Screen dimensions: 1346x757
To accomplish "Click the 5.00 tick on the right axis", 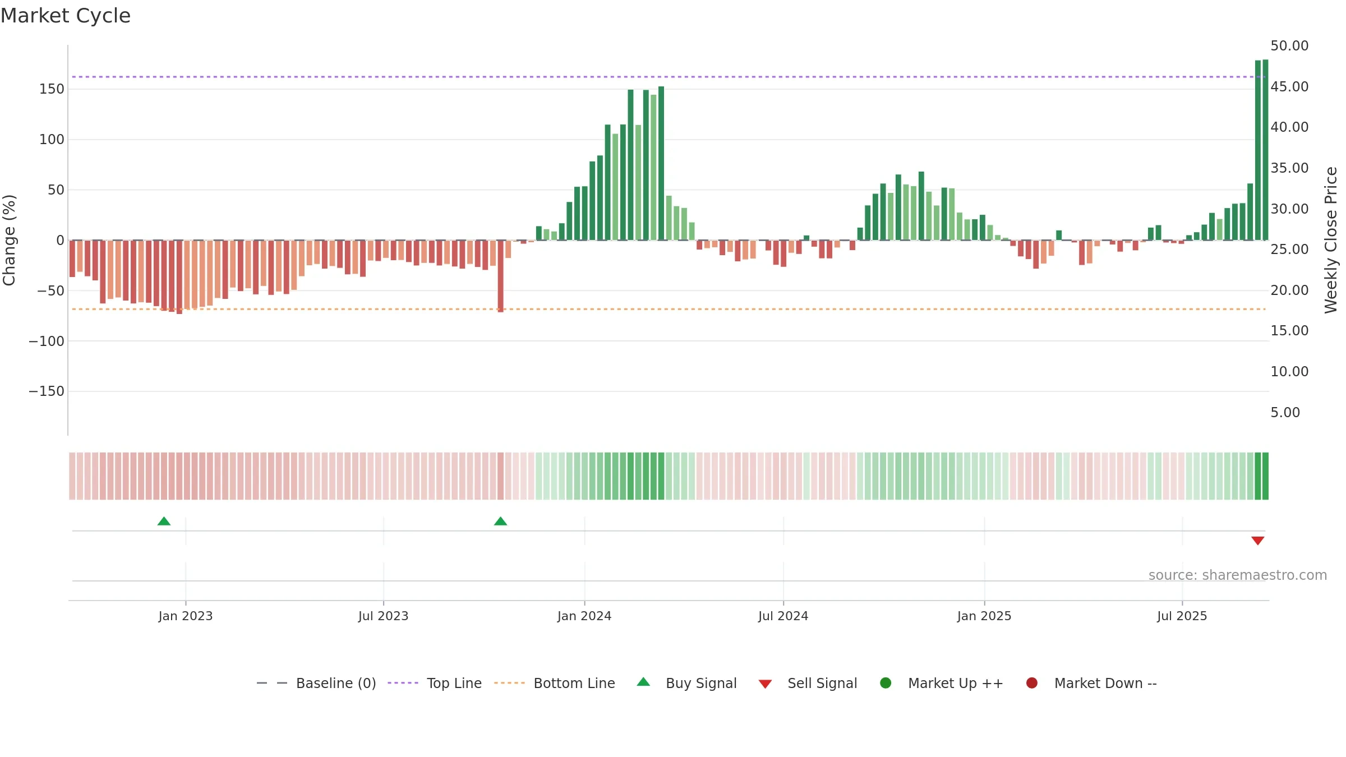I will (1285, 413).
